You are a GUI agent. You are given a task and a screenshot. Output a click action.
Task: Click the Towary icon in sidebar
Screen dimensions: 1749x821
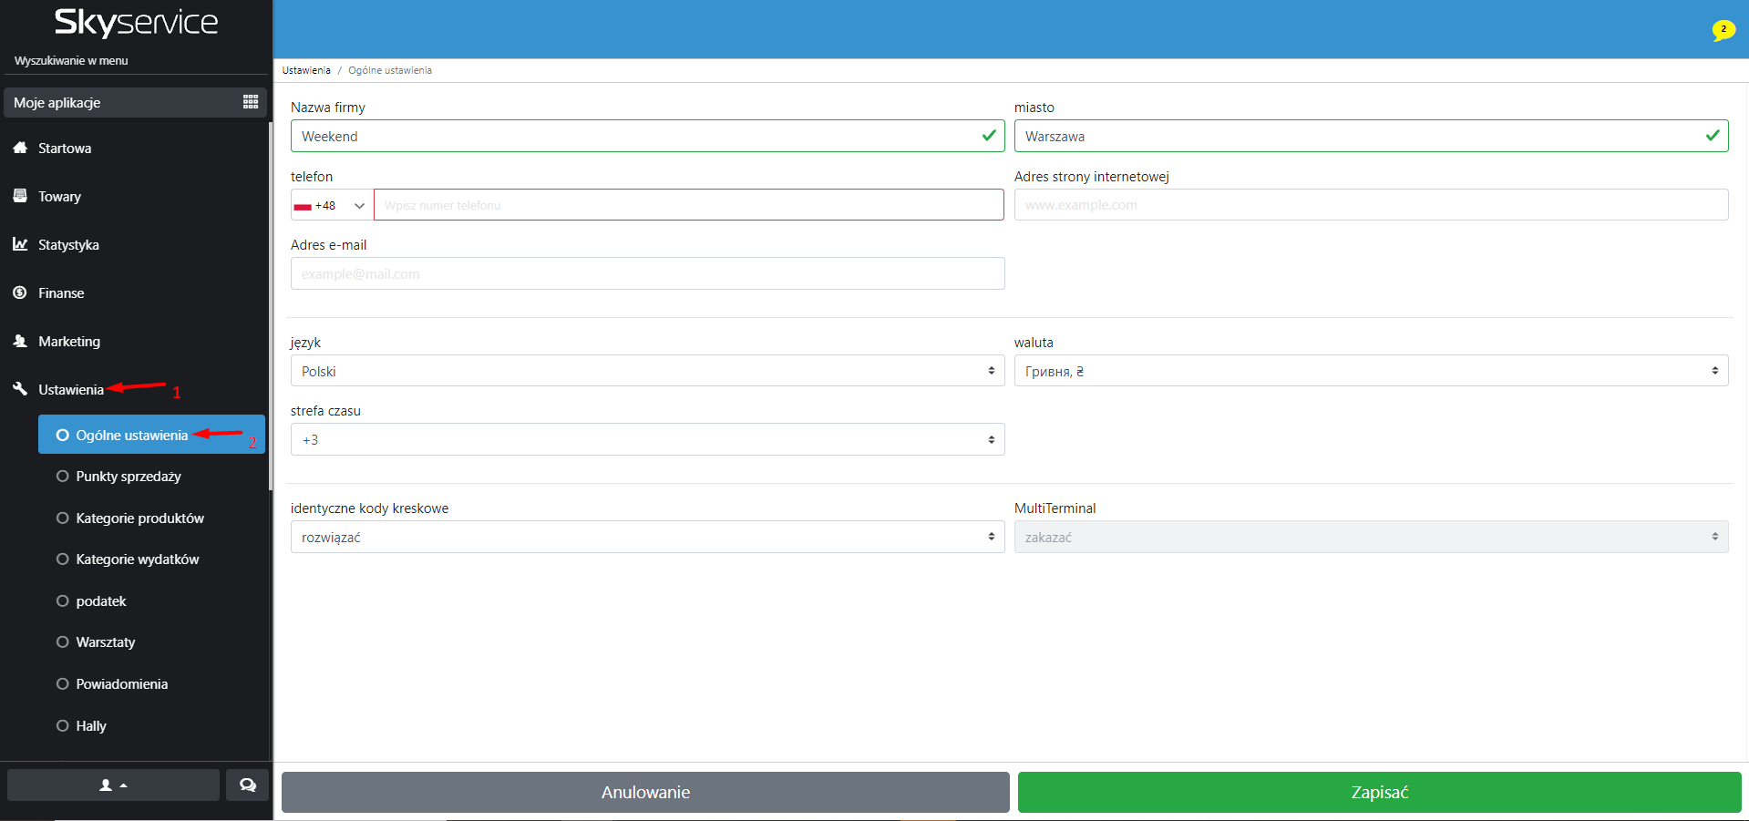click(20, 196)
